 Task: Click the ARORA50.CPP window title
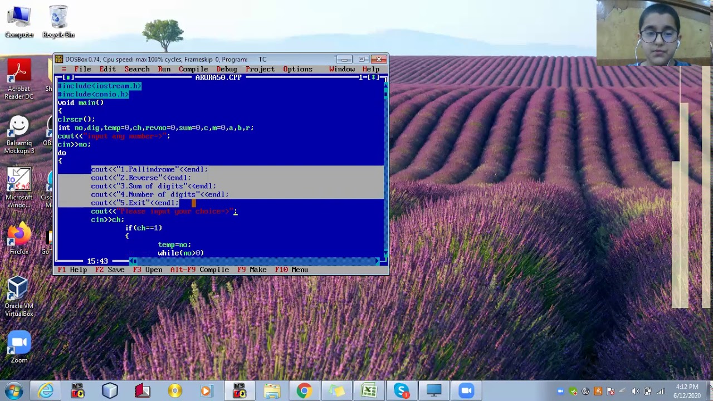[218, 77]
